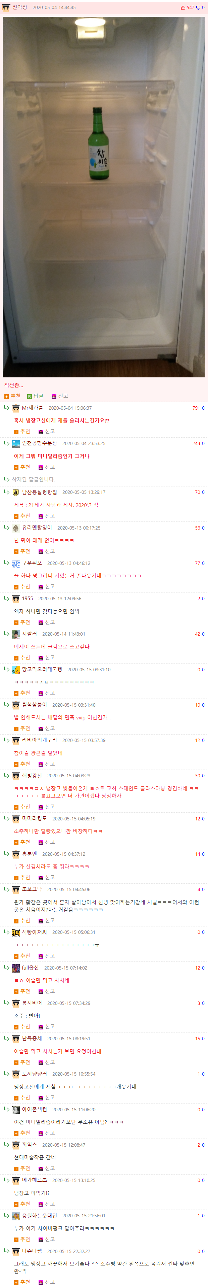Click 식빵아저씨's avatar icon
The image size is (208, 1287).
pyautogui.click(x=16, y=932)
